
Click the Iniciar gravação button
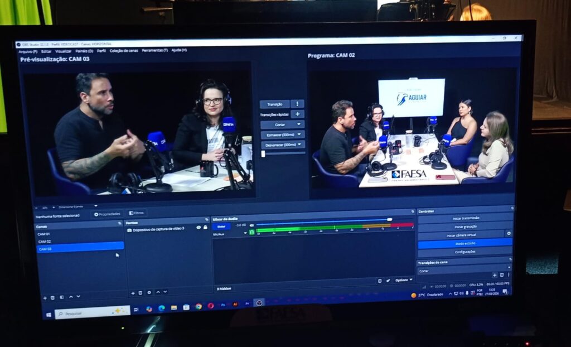(x=464, y=226)
